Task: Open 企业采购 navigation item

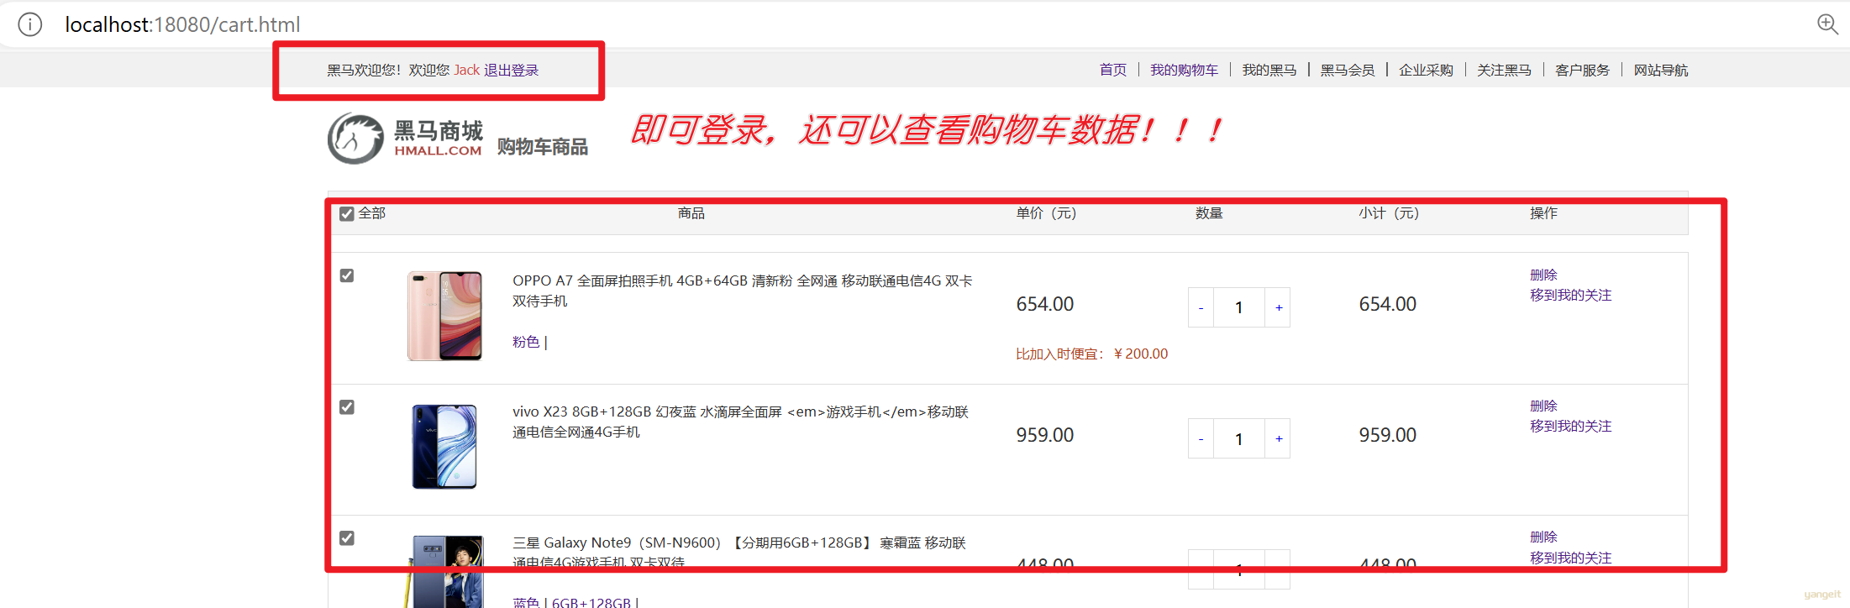Action: click(1426, 70)
